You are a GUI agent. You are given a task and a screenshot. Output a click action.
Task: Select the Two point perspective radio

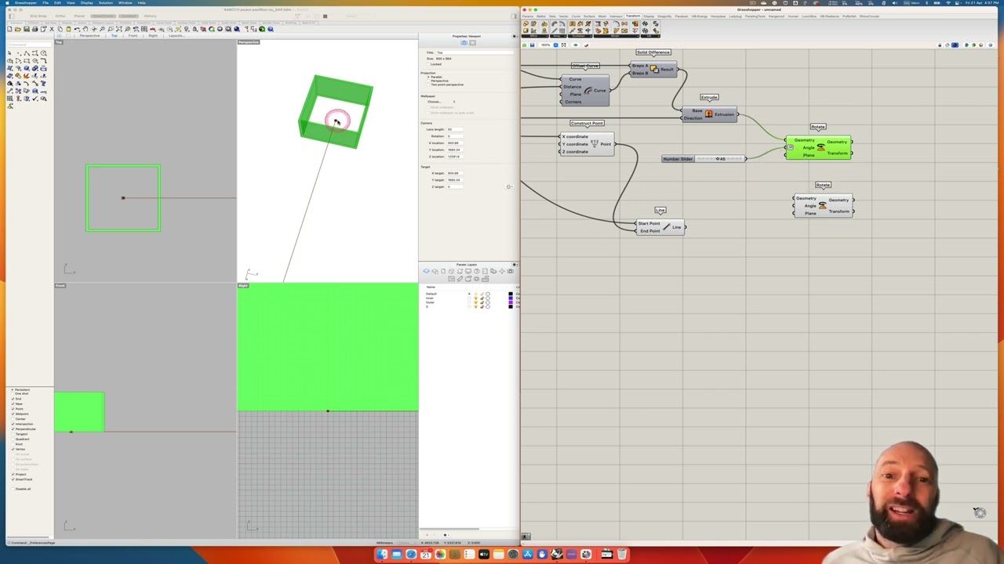pyautogui.click(x=428, y=85)
